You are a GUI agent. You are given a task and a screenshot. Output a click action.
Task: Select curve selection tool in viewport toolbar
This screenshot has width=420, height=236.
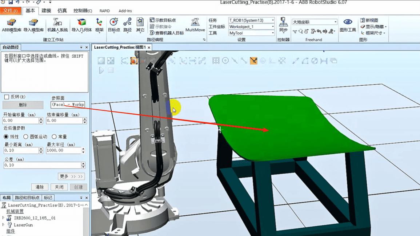(x=124, y=61)
